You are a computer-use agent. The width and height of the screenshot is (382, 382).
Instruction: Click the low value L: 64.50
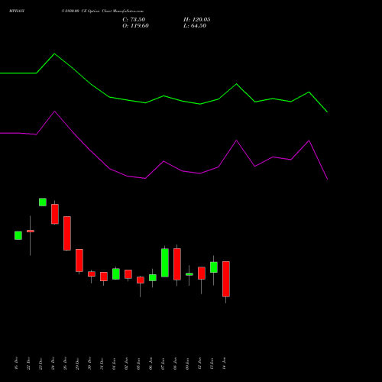(195, 26)
